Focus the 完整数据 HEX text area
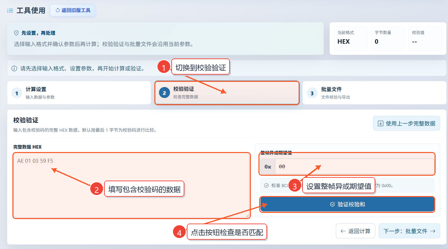The height and width of the screenshot is (249, 448). click(132, 186)
